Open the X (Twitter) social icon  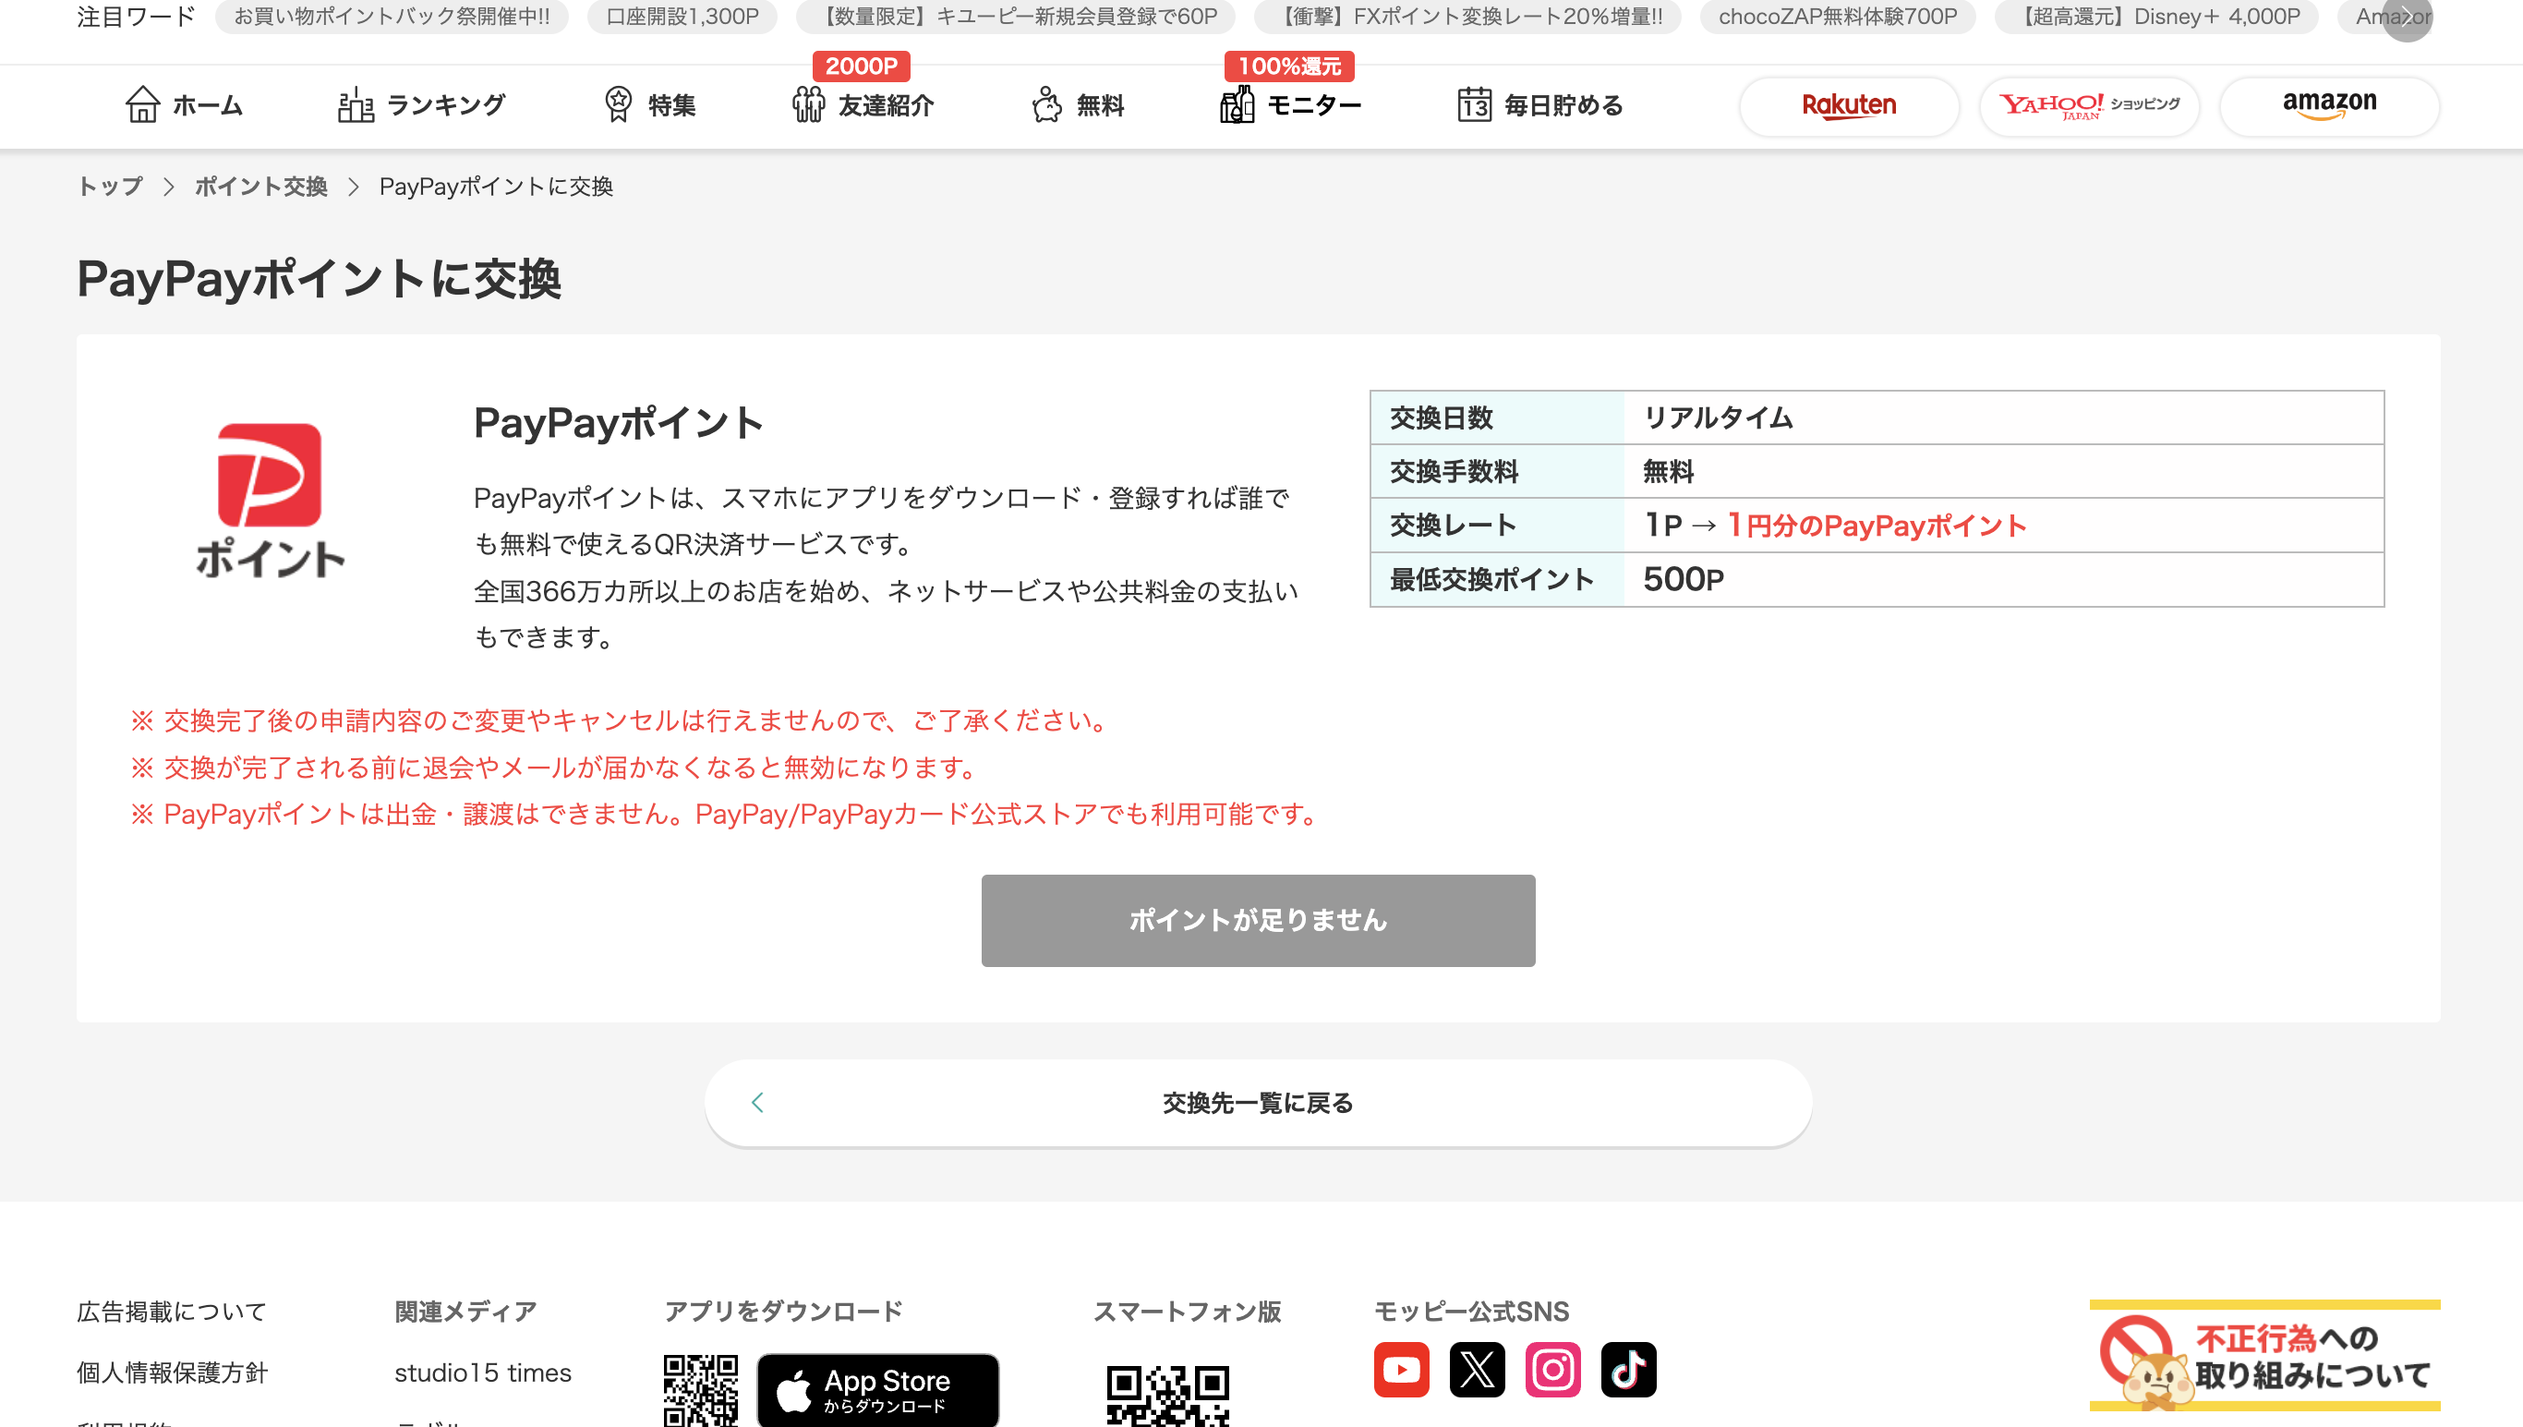pos(1477,1369)
